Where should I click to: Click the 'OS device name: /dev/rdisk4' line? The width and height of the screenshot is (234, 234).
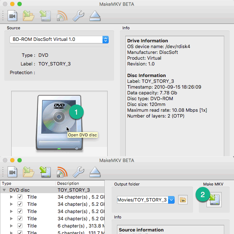[x=159, y=47]
